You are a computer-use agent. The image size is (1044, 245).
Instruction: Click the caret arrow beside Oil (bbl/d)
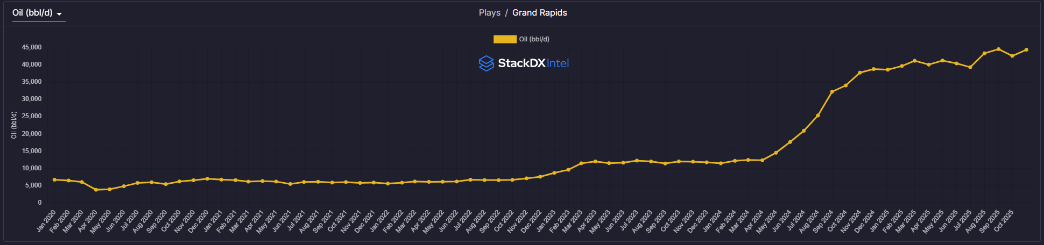[59, 14]
